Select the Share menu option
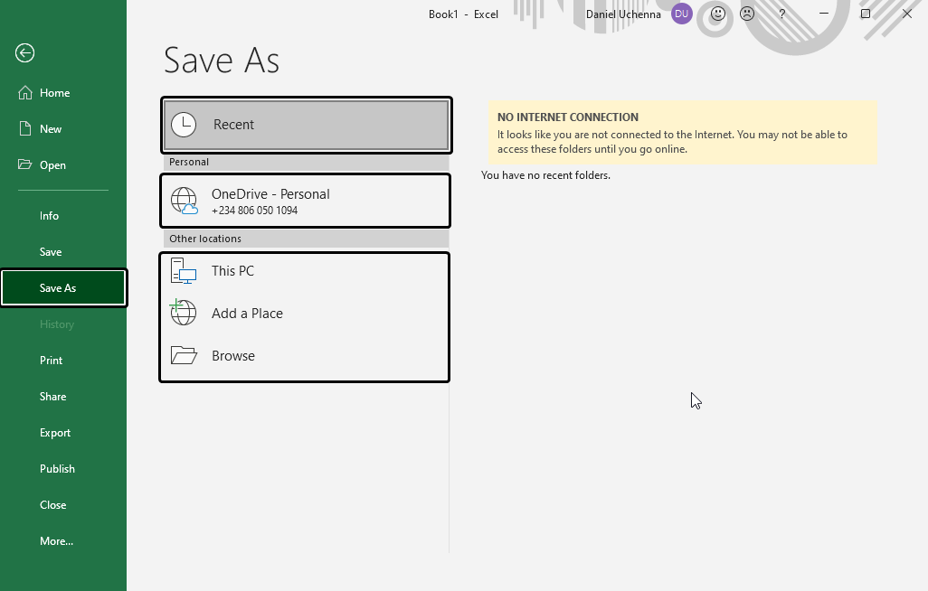Screen dimensions: 928x591 [52, 396]
